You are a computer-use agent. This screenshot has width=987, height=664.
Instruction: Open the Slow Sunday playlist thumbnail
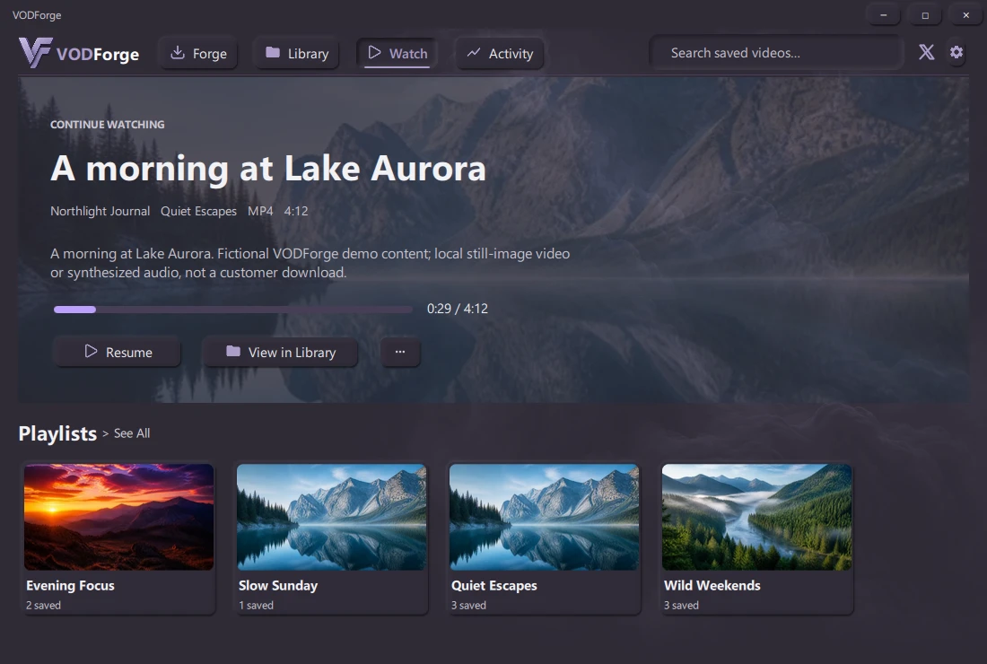(x=332, y=517)
